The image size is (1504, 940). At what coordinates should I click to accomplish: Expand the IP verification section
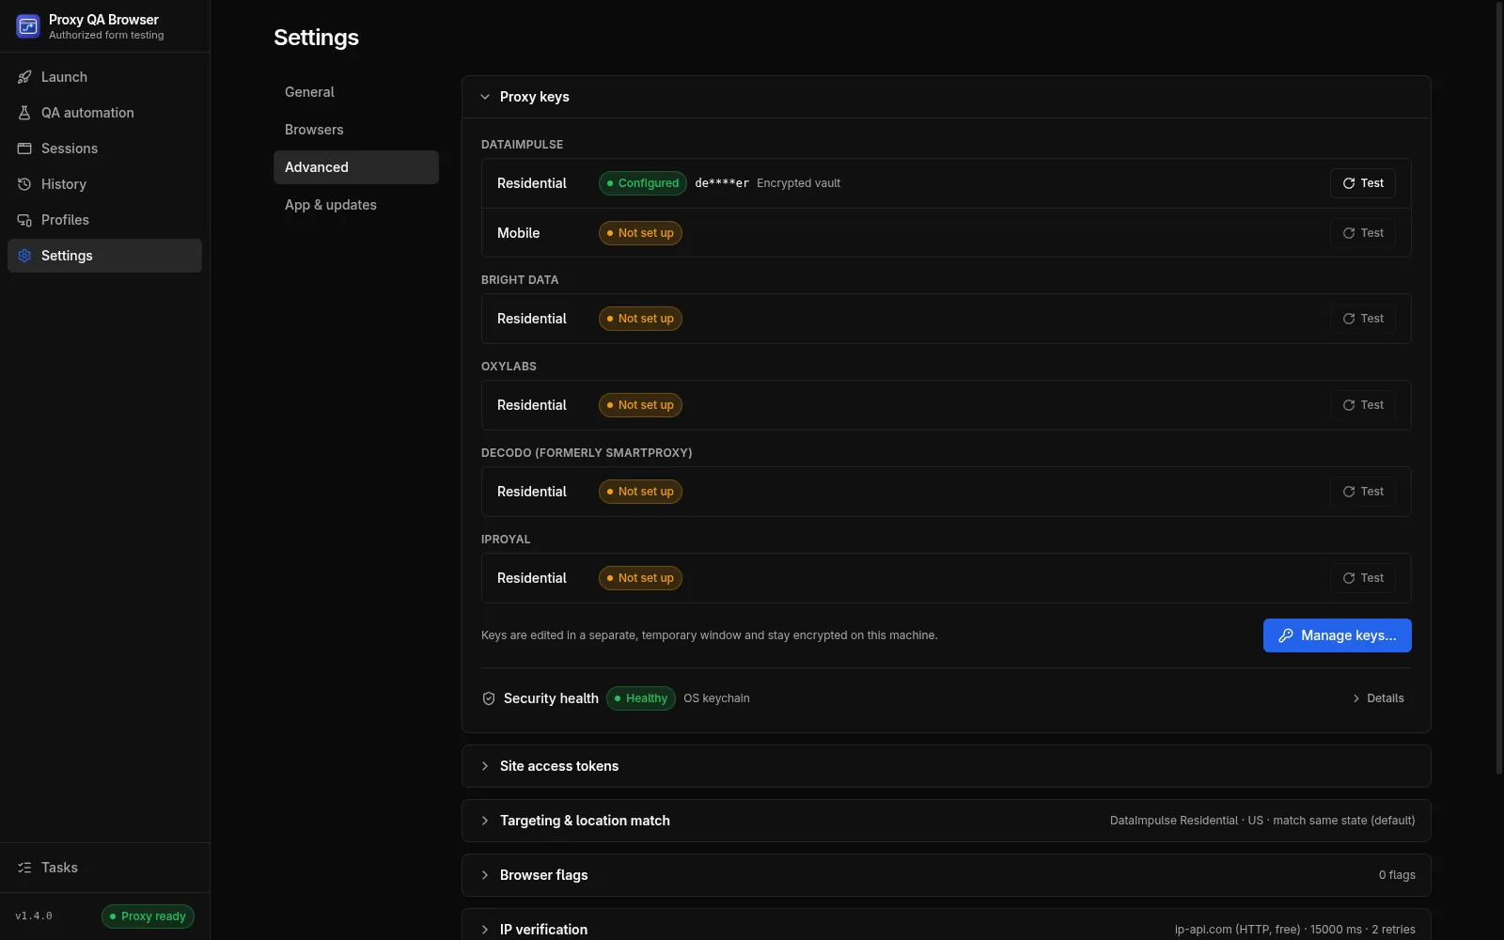(x=947, y=926)
